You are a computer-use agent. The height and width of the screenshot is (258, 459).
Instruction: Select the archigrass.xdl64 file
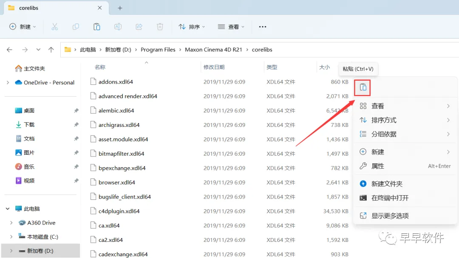pyautogui.click(x=119, y=125)
